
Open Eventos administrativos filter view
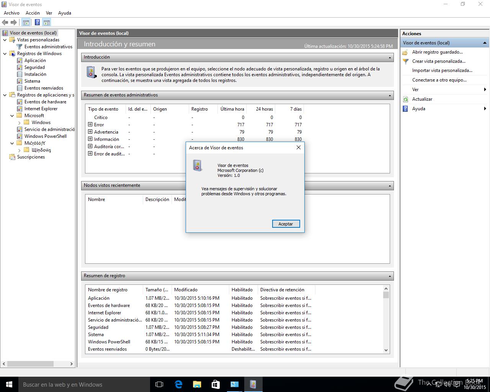[48, 47]
